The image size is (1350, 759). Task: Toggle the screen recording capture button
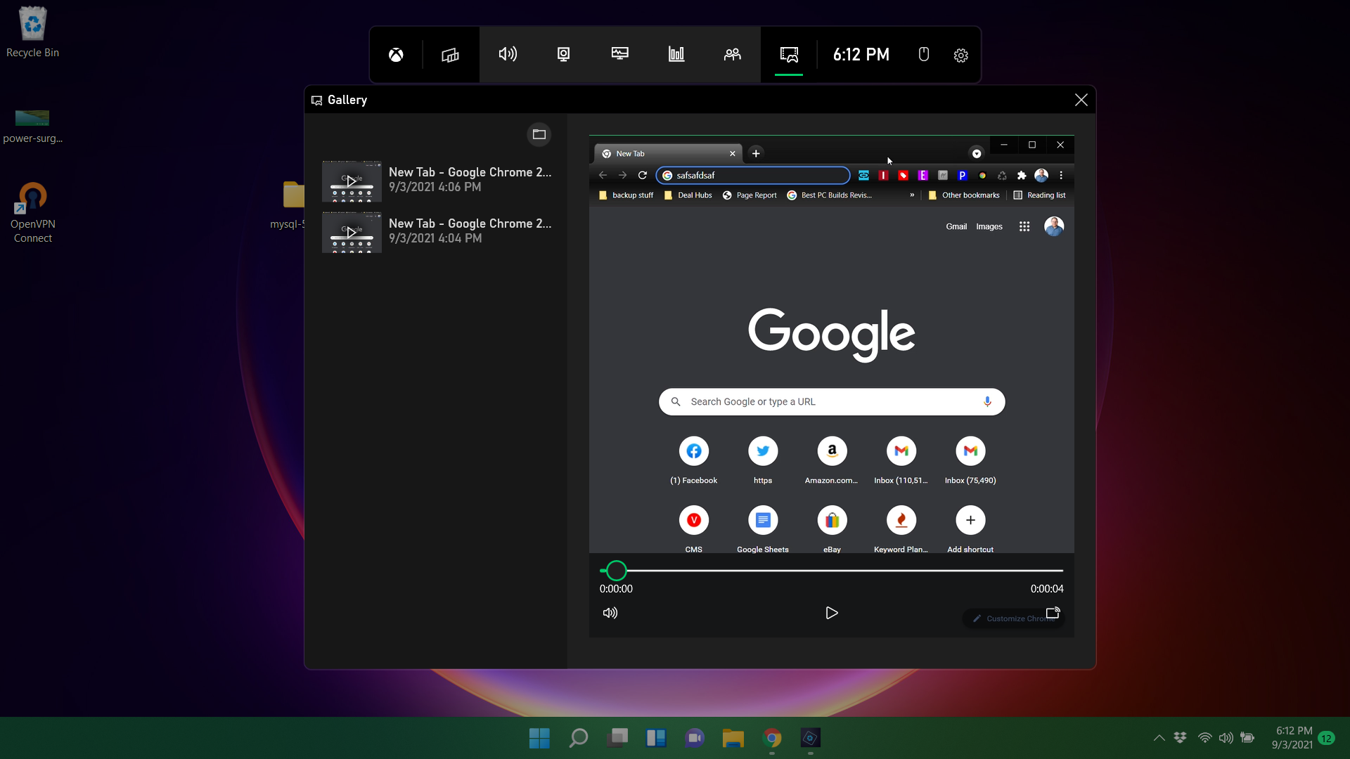click(564, 53)
